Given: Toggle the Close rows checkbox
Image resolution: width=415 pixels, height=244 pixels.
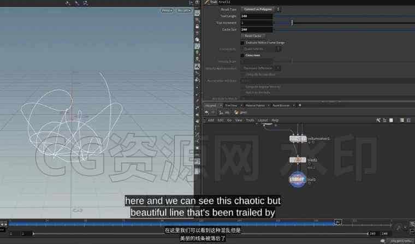Looking at the screenshot, I should [242, 55].
